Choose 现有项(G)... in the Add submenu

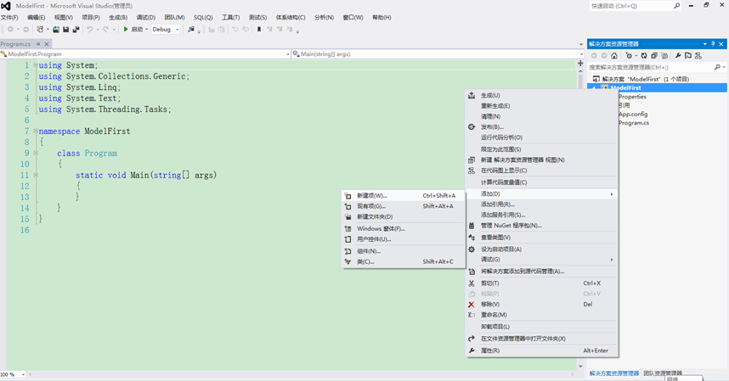click(403, 206)
